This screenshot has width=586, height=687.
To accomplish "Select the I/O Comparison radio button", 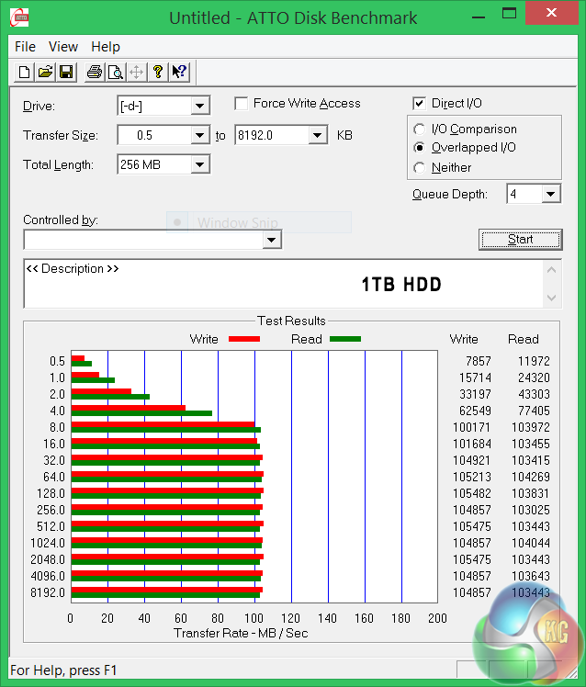I will click(420, 130).
